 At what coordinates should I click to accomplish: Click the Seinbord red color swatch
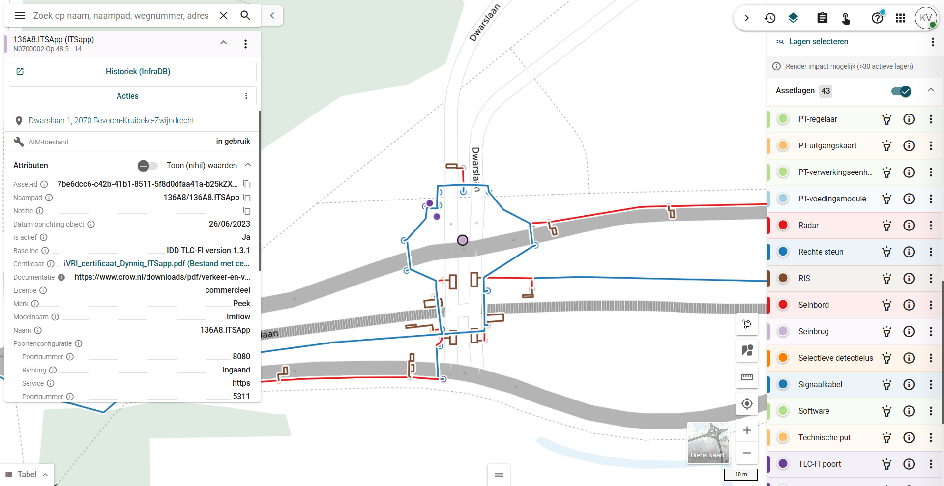pos(783,305)
